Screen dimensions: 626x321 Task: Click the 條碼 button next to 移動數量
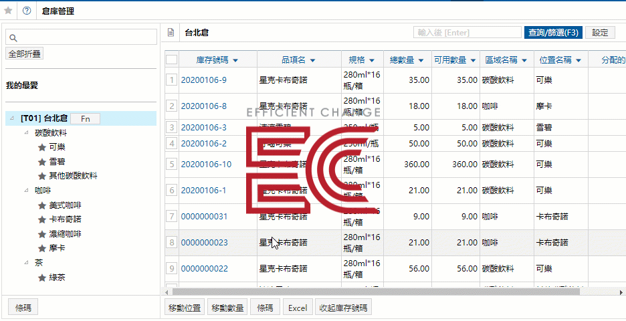click(266, 308)
